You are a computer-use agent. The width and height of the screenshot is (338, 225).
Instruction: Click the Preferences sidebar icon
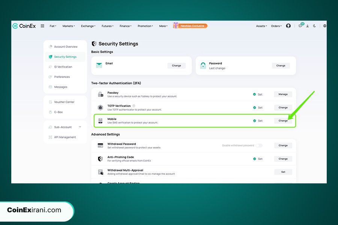pyautogui.click(x=50, y=77)
